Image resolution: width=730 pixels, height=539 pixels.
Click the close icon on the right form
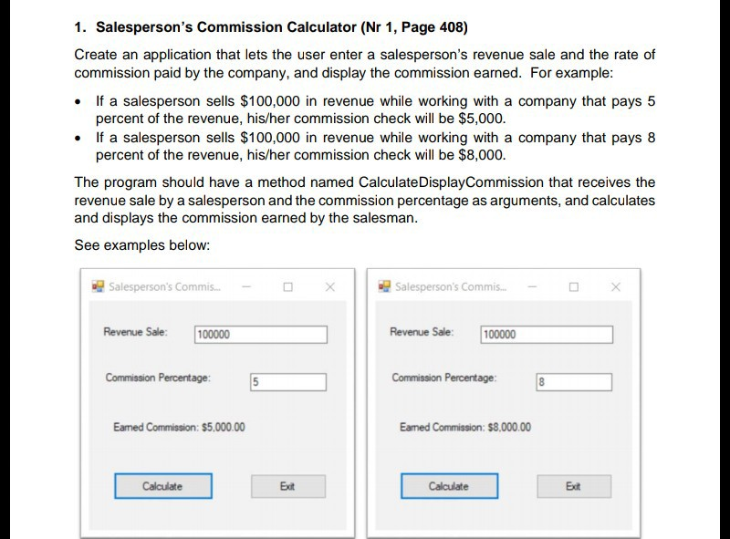[618, 286]
